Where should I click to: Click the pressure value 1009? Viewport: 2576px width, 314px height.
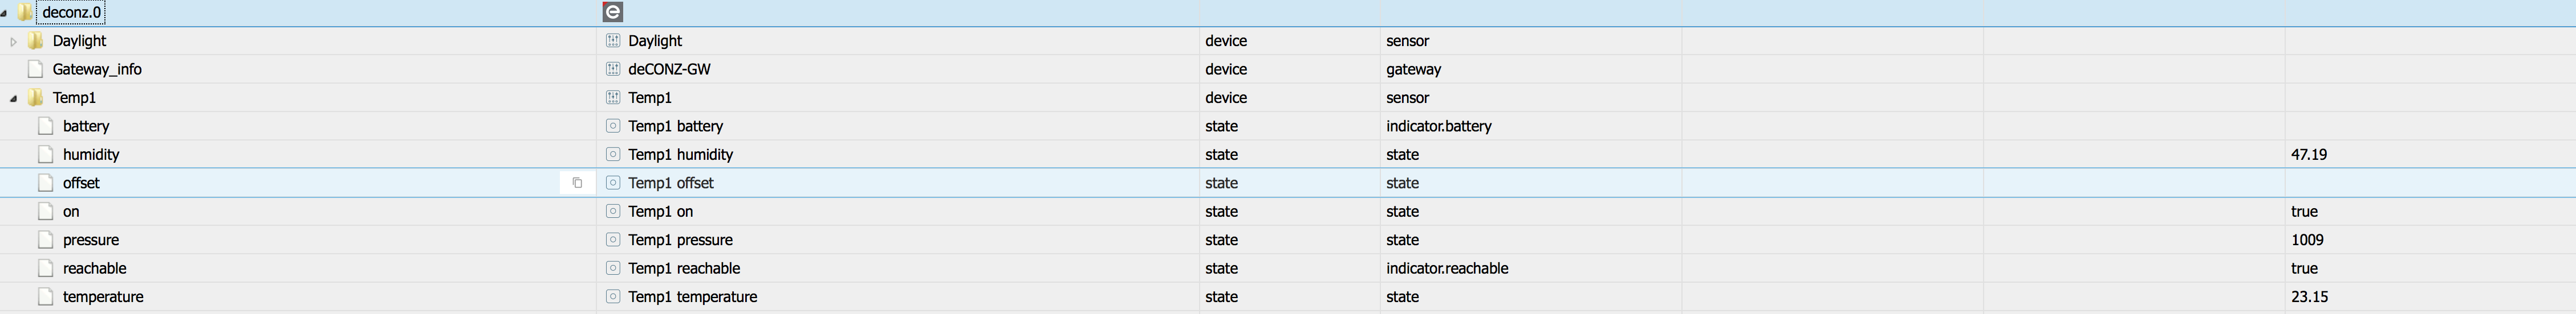(2307, 240)
